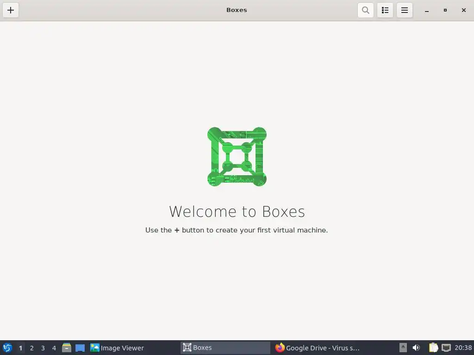
Task: Click the "Welcome to Boxes" heading
Action: tap(237, 211)
